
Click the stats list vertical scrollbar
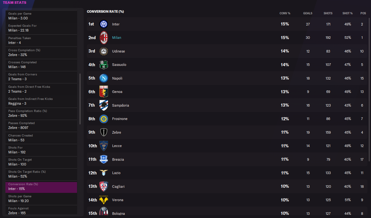tap(80, 99)
